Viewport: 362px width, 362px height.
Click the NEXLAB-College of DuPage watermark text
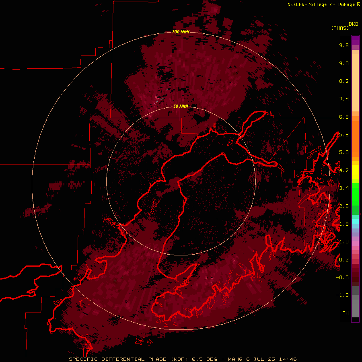(322, 4)
